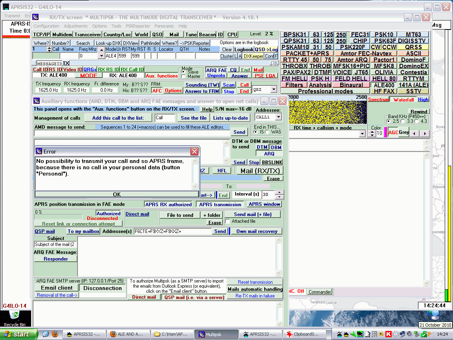Image resolution: width=453 pixels, height=340 pixels.
Task: Click the Responder button
Action: (56, 259)
